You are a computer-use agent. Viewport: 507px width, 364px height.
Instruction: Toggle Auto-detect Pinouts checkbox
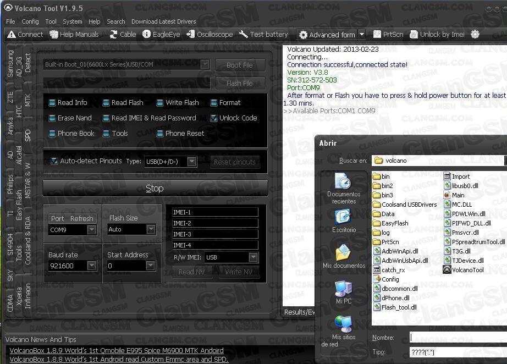(54, 161)
